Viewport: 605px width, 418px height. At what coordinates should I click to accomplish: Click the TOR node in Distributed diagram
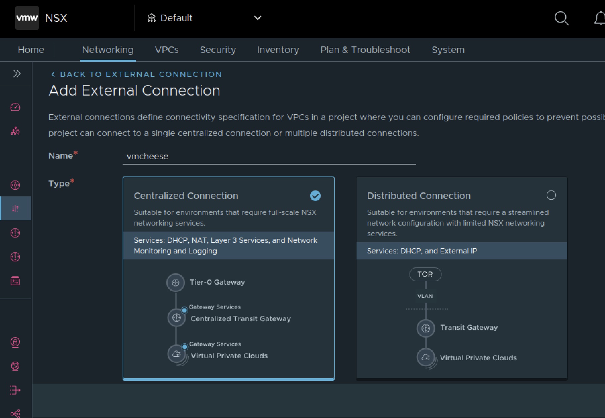click(425, 274)
